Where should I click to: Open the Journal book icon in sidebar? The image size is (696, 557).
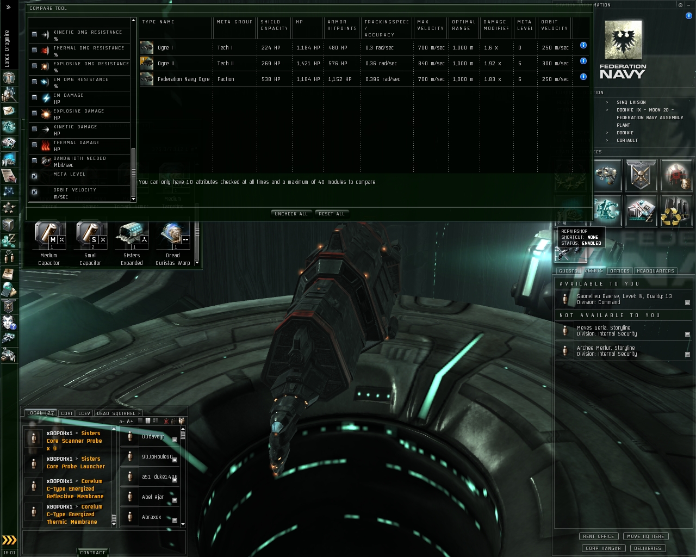[9, 273]
